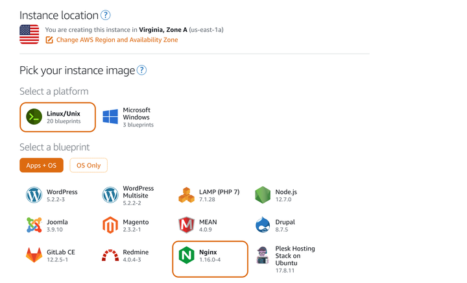Switch to OS Only blueprints

88,166
